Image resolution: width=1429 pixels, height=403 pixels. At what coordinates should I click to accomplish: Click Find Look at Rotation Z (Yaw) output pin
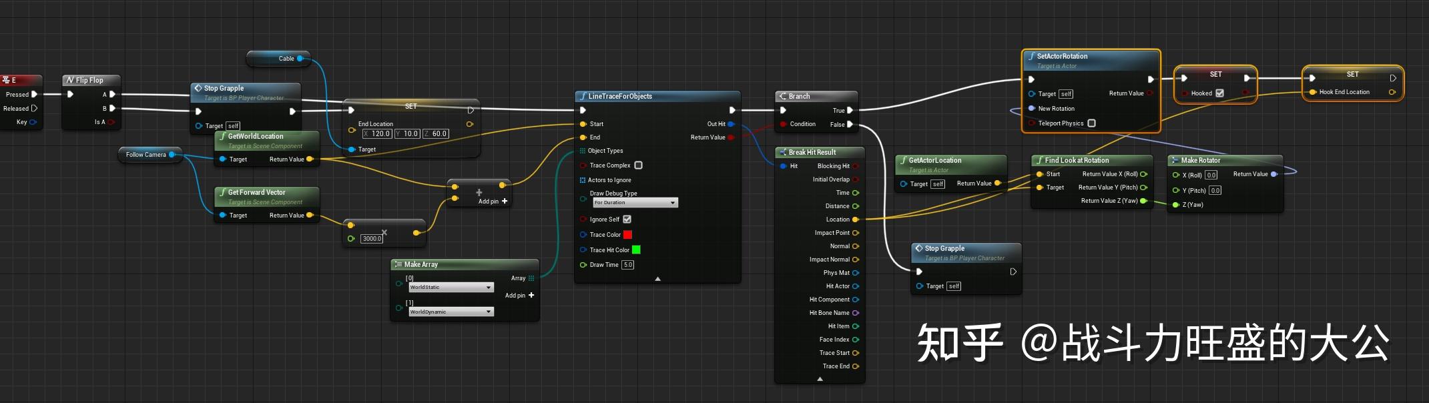[x=1143, y=201]
